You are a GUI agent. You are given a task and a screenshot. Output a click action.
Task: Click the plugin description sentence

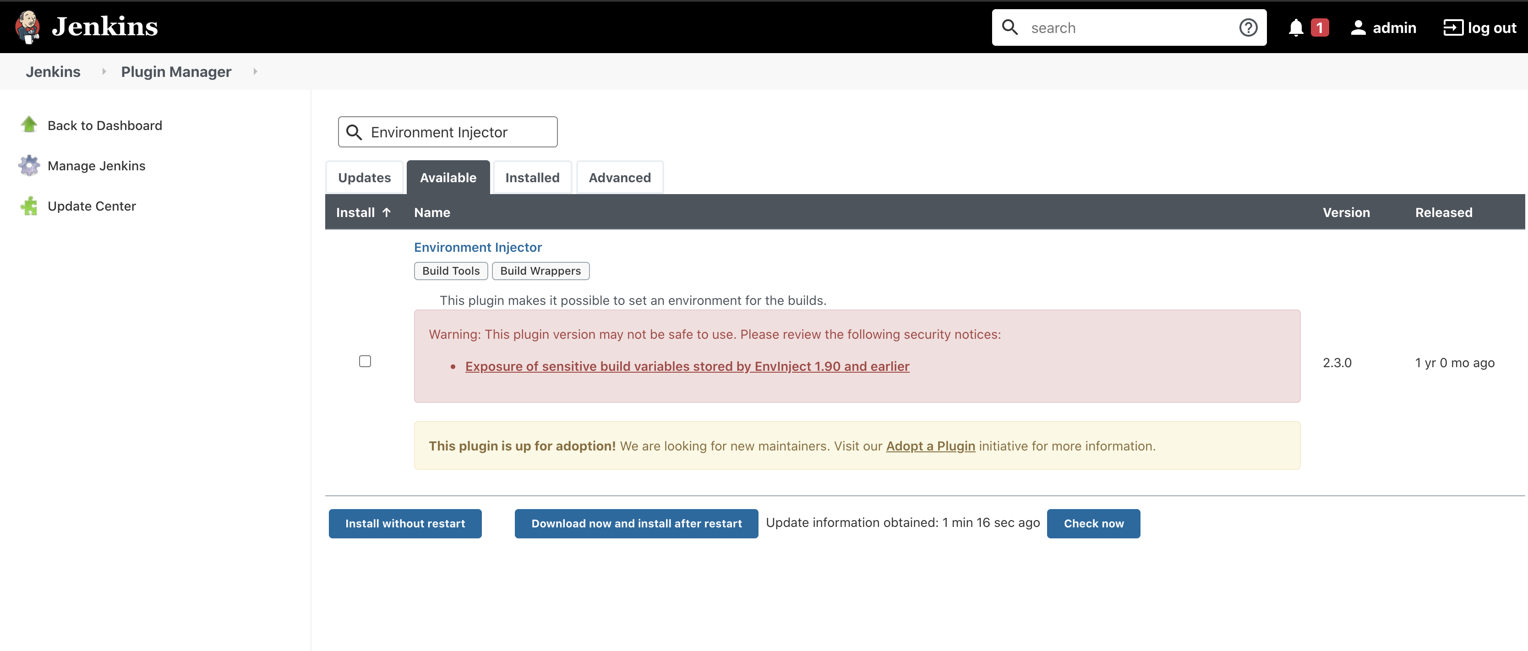(633, 300)
